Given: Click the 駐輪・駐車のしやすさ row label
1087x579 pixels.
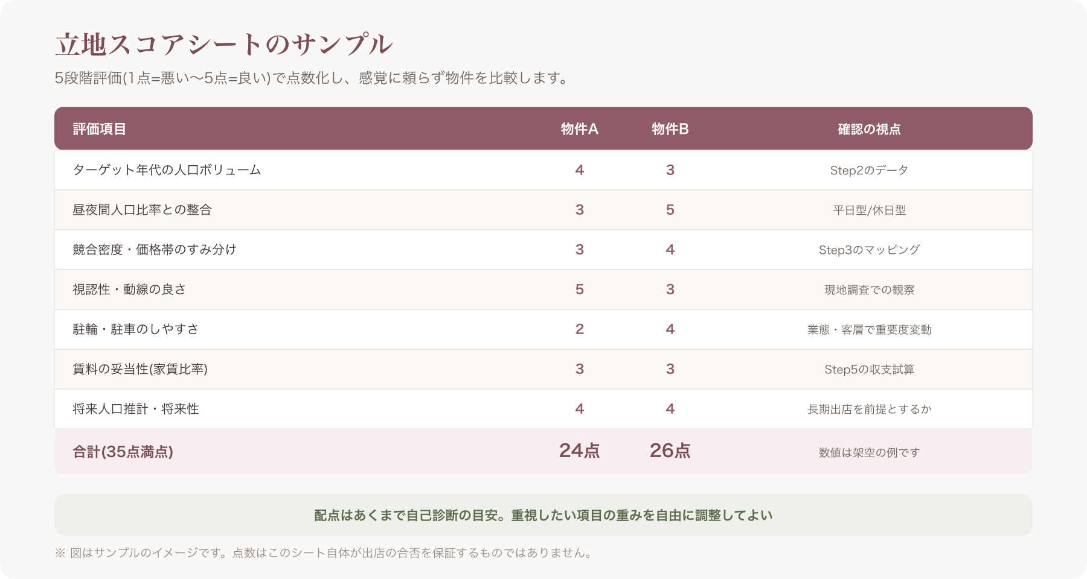Looking at the screenshot, I should (135, 329).
